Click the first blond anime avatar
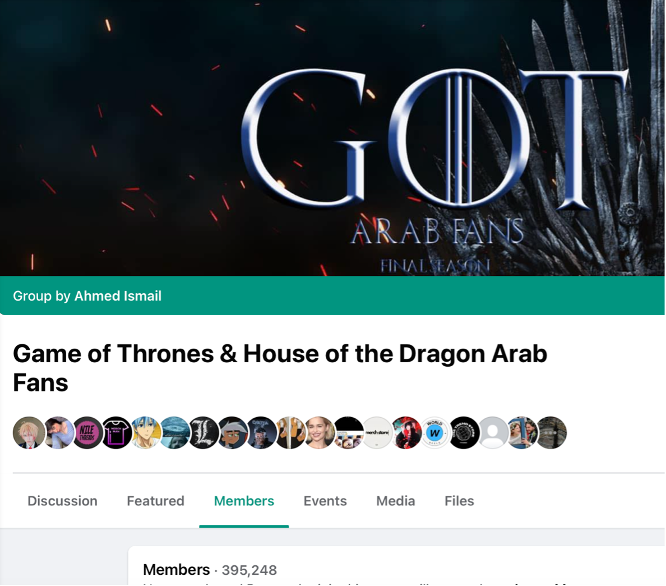The height and width of the screenshot is (586, 666). click(29, 432)
